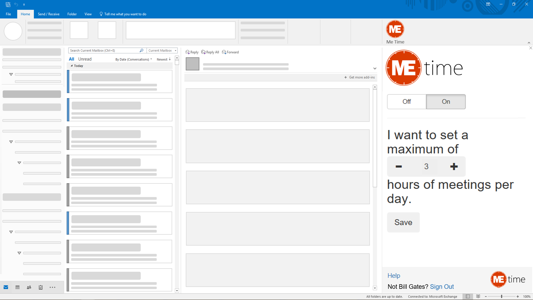Image resolution: width=533 pixels, height=300 pixels.
Task: Turn Me Time Off
Action: pyautogui.click(x=407, y=102)
